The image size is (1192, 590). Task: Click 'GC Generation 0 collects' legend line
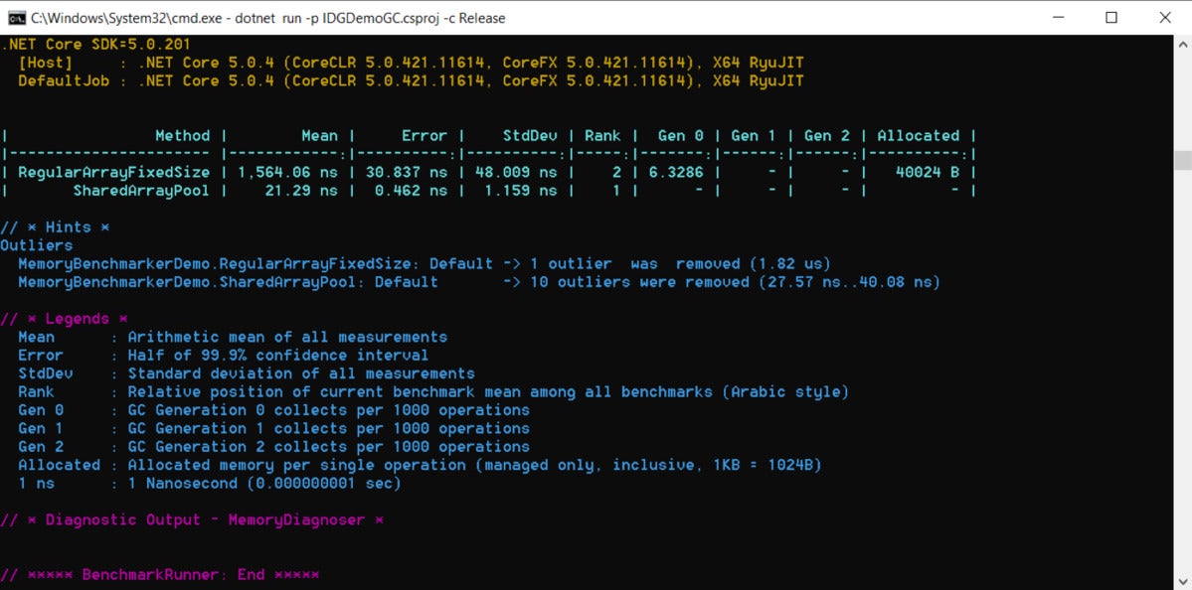coord(328,410)
